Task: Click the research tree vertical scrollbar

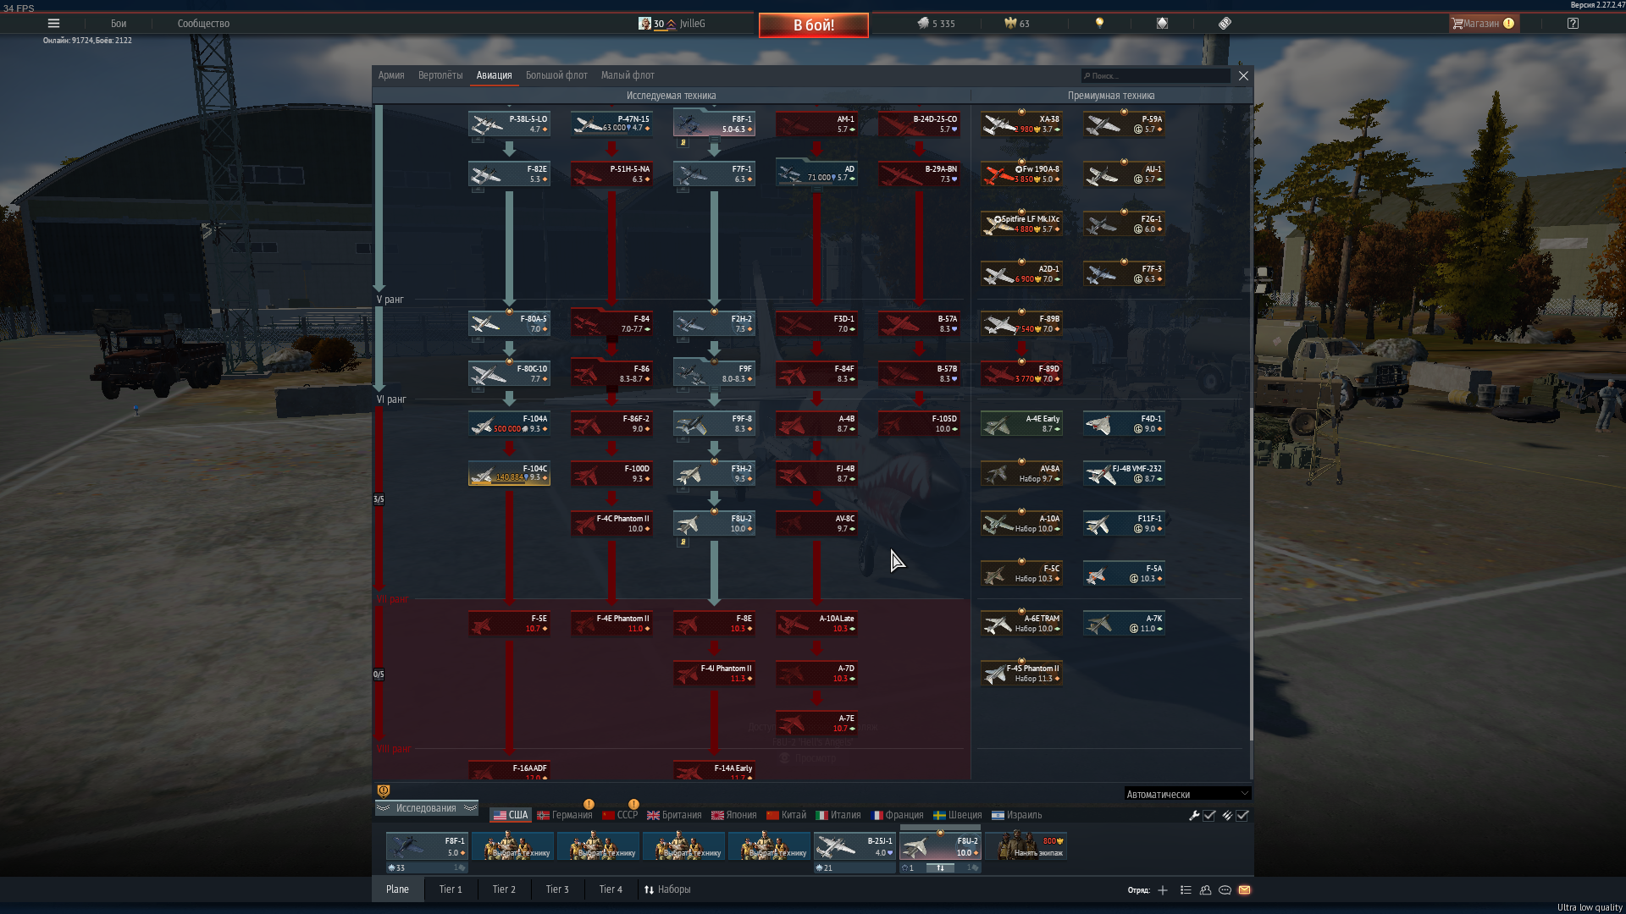Action: pos(1251,575)
